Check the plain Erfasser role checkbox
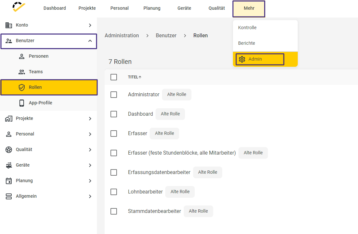Viewport: 358px width, 234px height. (114, 133)
